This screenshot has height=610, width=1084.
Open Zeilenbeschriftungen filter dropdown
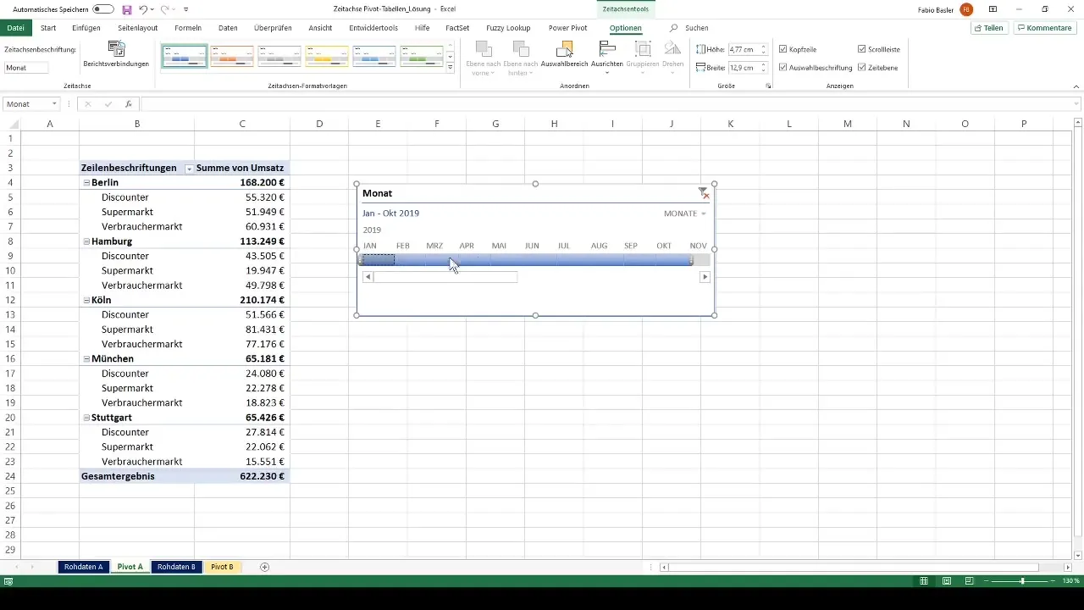pyautogui.click(x=188, y=169)
